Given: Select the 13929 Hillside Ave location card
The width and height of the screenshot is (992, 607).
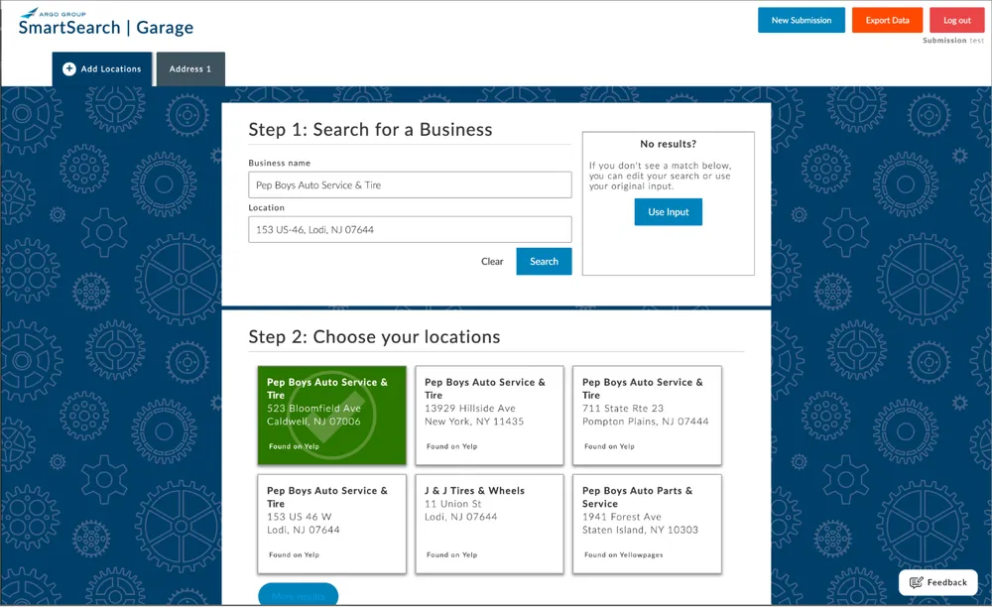Looking at the screenshot, I should point(489,415).
